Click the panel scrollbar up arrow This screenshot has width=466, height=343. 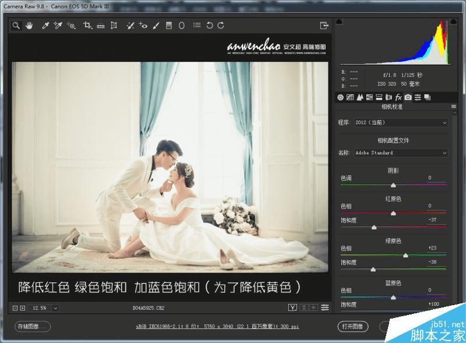click(x=454, y=113)
